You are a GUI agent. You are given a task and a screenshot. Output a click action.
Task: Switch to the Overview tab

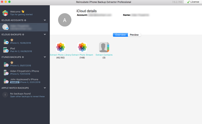coord(120,35)
